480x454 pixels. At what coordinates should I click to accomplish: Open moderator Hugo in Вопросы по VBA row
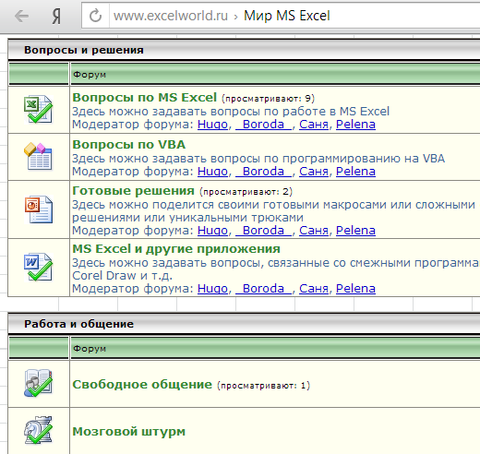click(212, 172)
